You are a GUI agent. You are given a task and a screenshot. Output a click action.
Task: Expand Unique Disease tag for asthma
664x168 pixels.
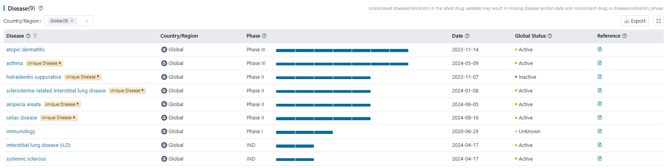coord(44,63)
